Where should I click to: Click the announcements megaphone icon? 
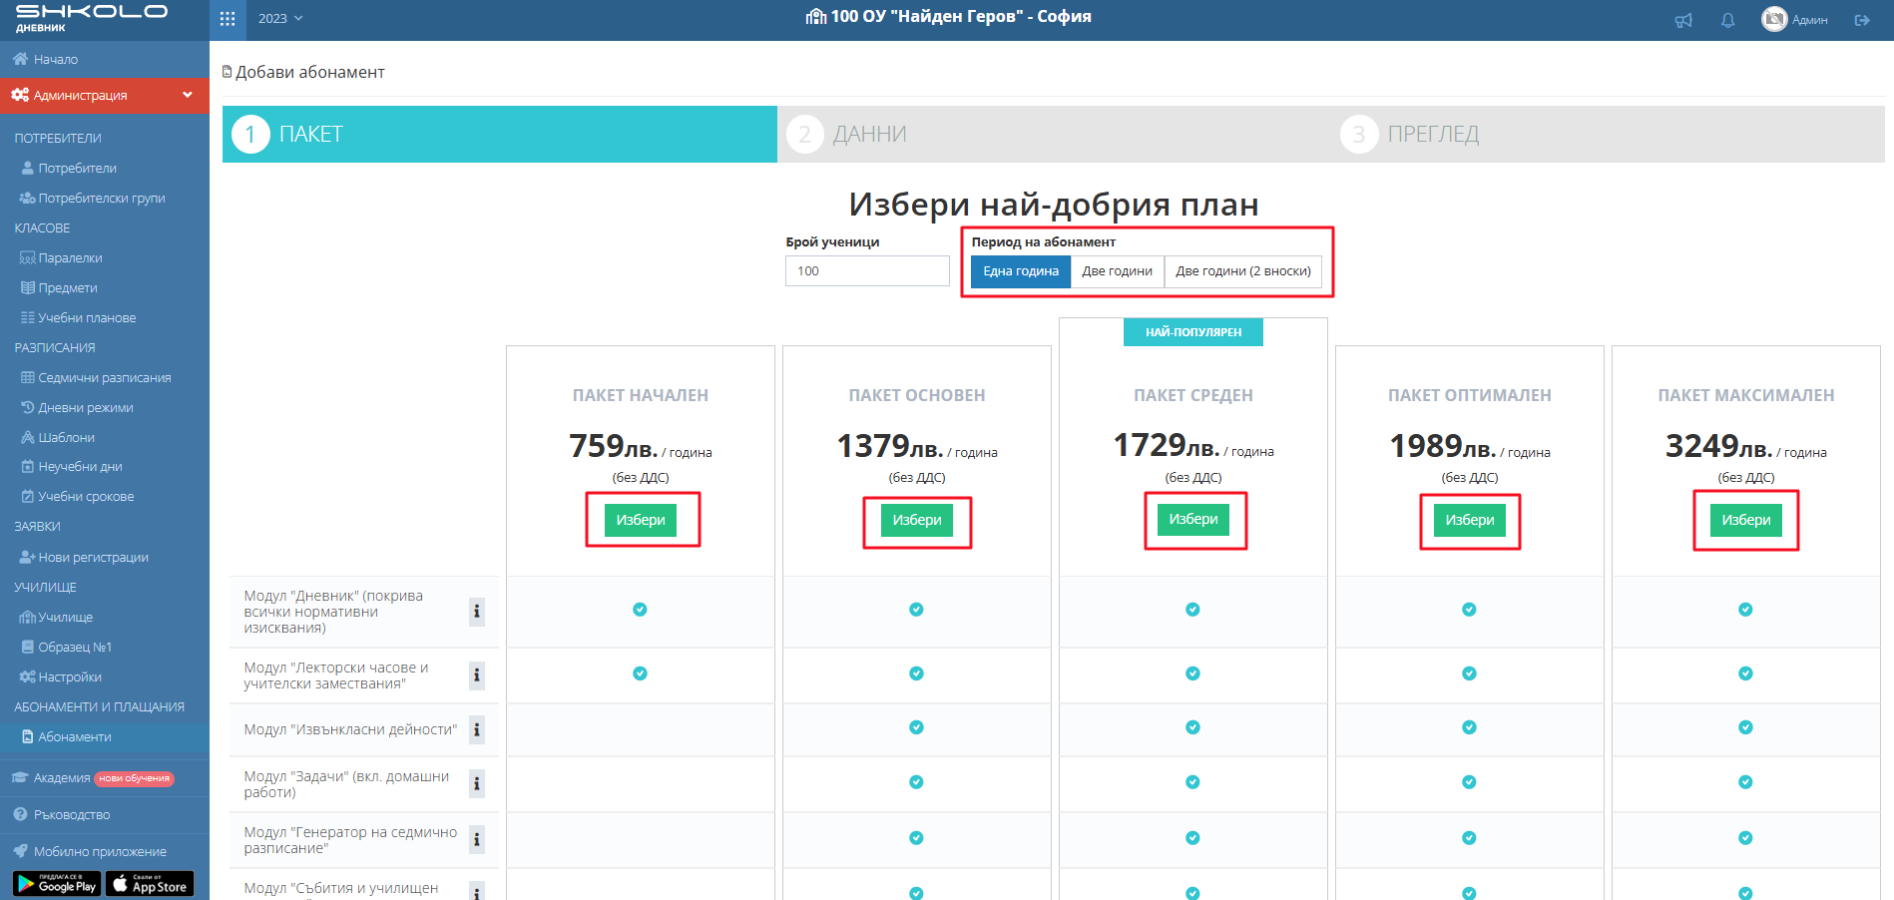click(1683, 20)
